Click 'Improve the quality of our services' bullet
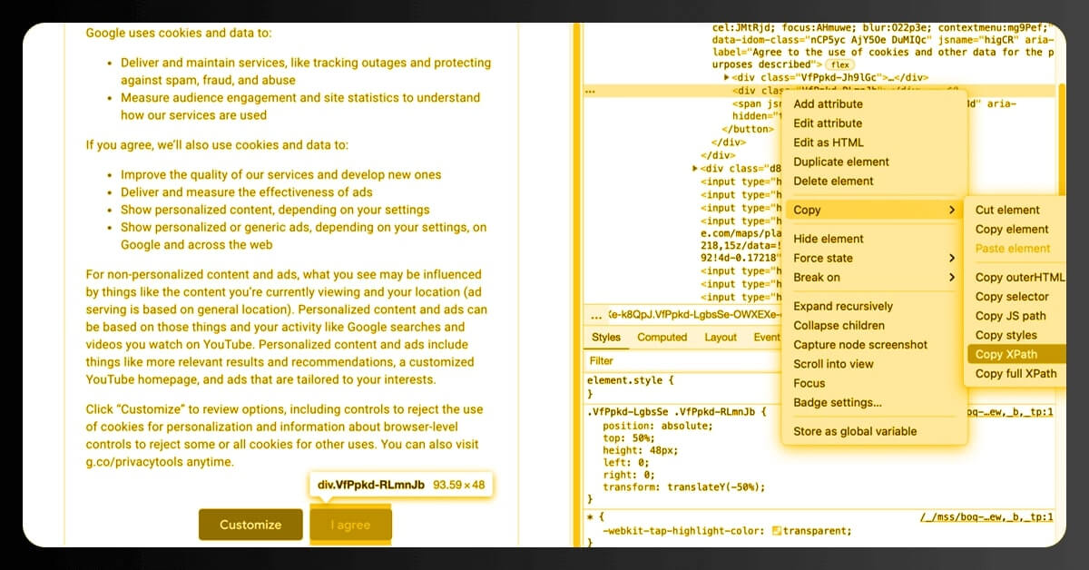1089x570 pixels. pyautogui.click(x=281, y=174)
